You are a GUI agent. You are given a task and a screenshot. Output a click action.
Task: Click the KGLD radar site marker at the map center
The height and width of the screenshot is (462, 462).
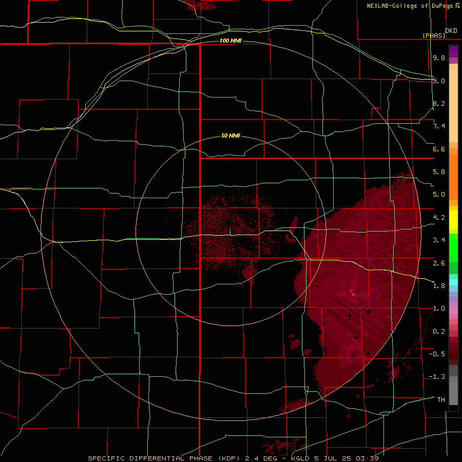pyautogui.click(x=230, y=232)
